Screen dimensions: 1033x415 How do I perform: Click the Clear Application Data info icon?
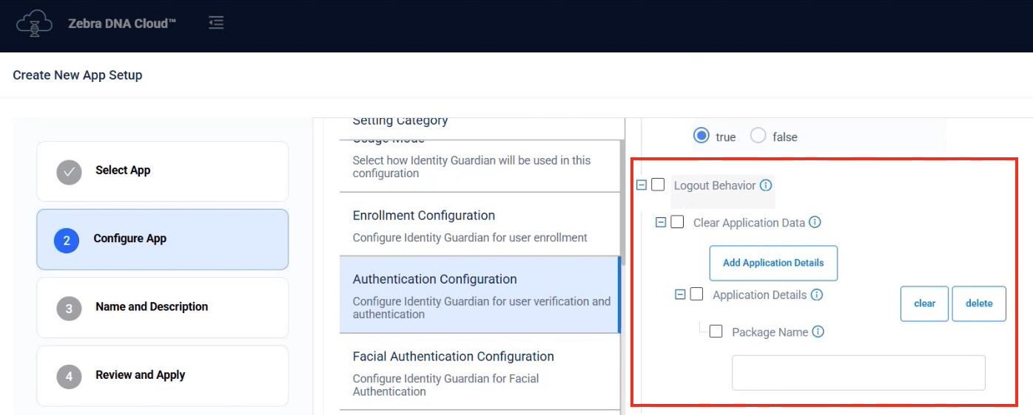point(815,222)
